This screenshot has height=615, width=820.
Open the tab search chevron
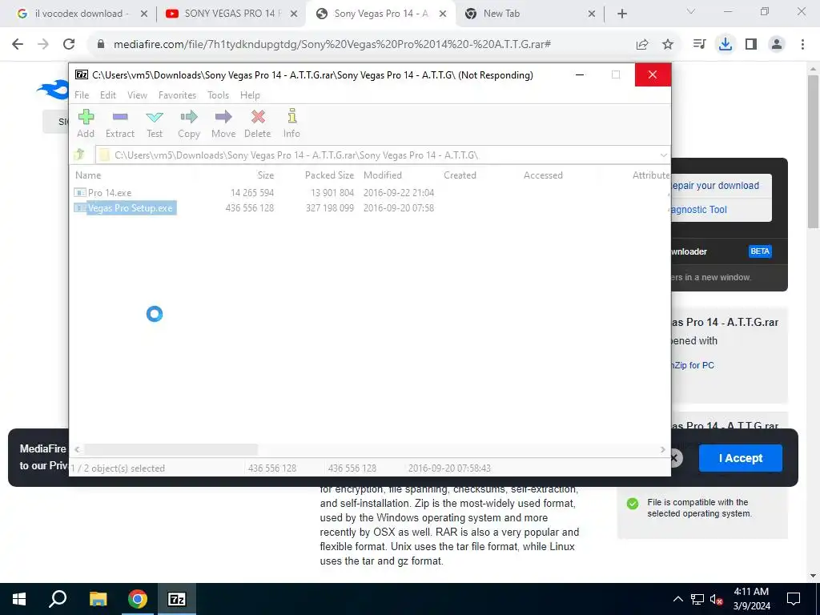click(x=691, y=11)
